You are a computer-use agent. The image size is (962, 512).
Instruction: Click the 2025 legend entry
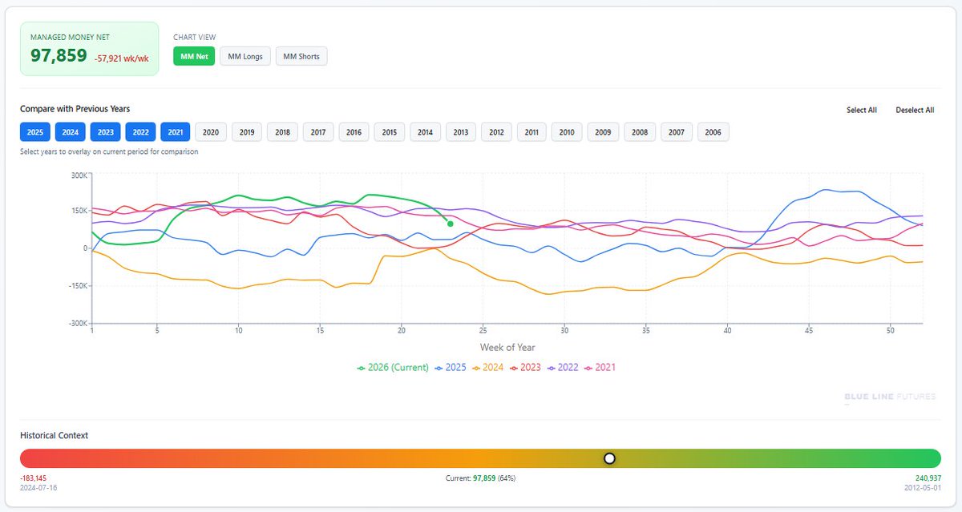[452, 368]
